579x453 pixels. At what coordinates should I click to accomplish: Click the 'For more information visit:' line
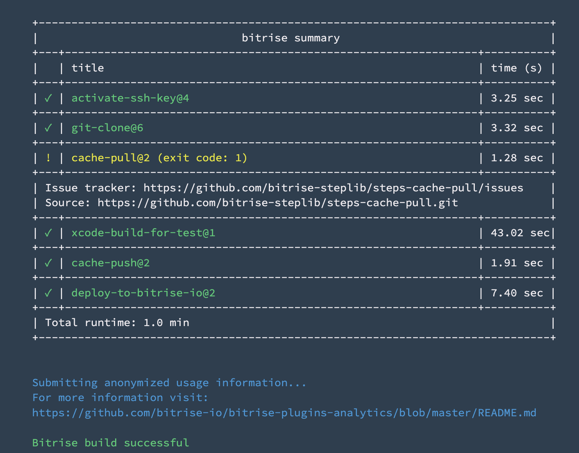click(120, 398)
